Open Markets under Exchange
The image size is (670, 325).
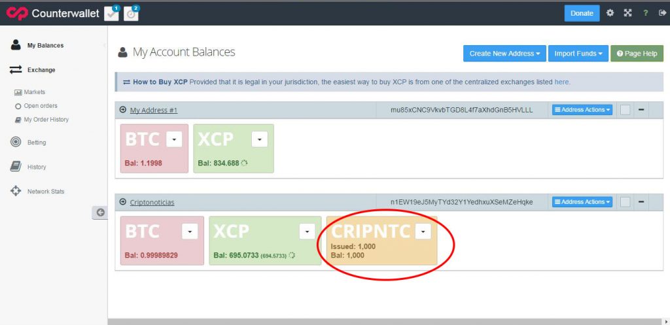(34, 92)
